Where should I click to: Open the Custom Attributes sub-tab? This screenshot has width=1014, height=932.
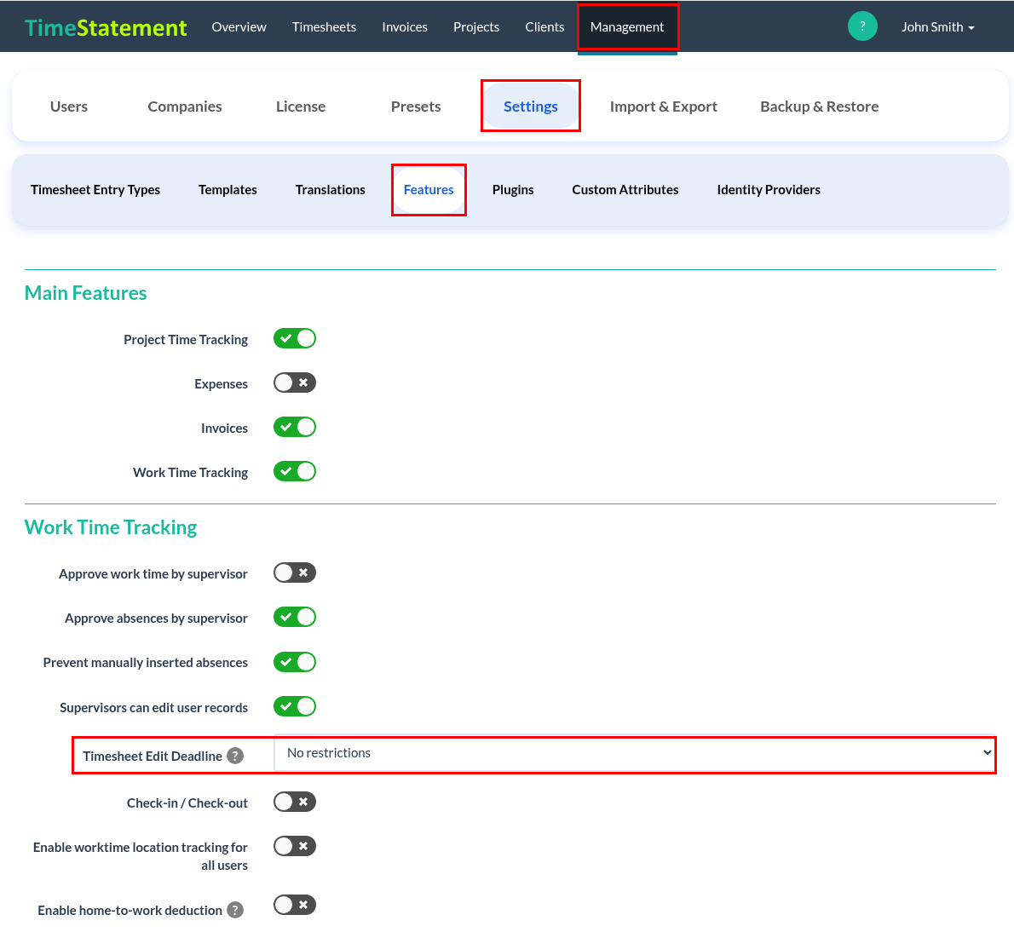(625, 189)
